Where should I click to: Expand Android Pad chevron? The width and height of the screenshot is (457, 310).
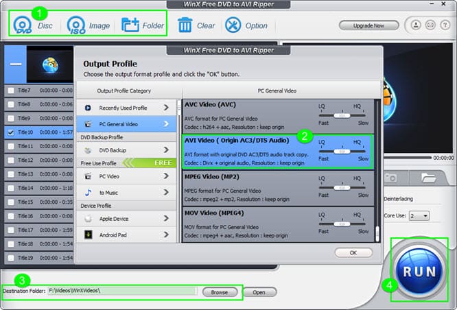(166, 235)
